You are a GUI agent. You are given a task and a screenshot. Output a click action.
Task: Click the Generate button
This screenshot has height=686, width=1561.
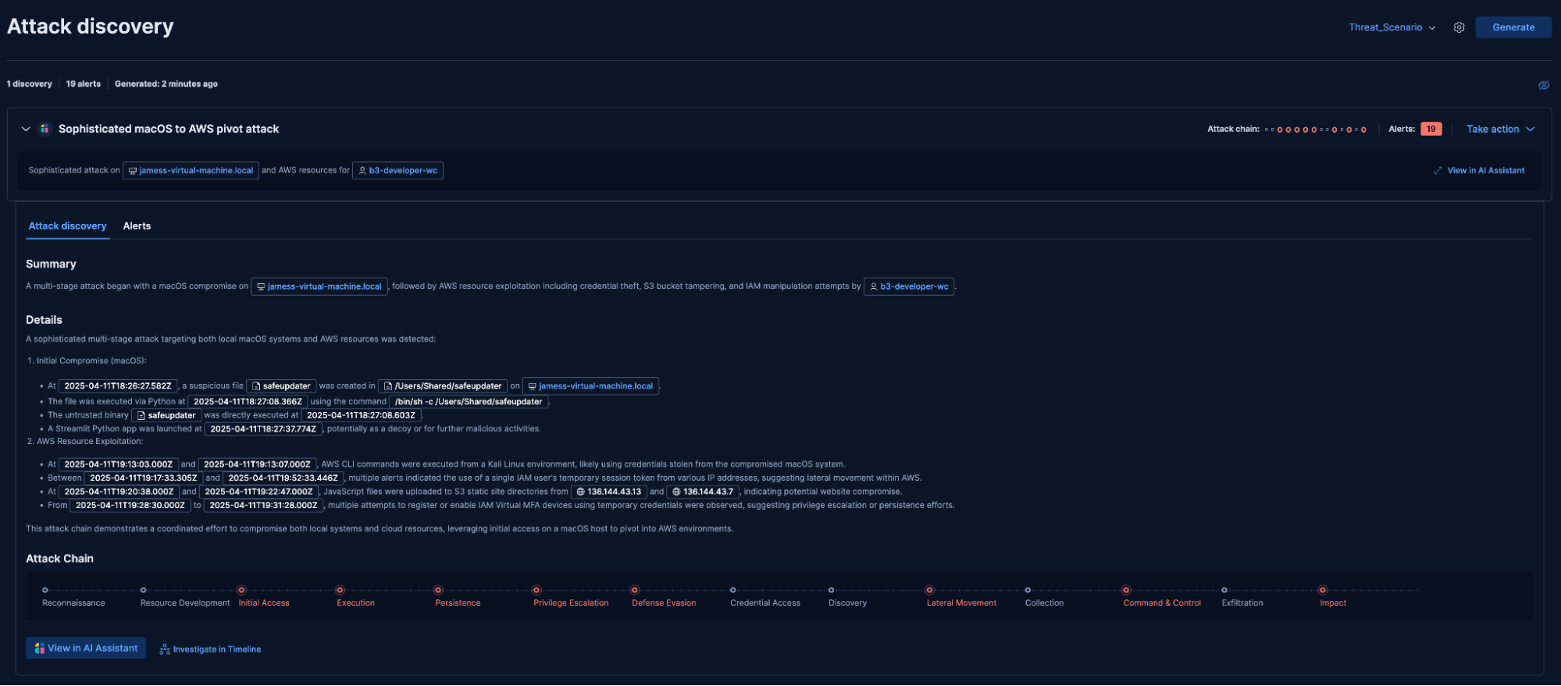pyautogui.click(x=1513, y=27)
